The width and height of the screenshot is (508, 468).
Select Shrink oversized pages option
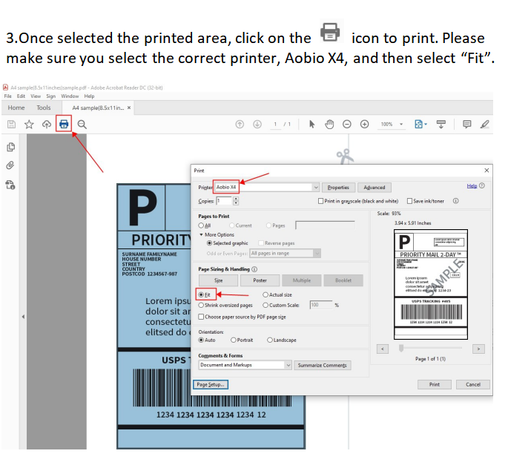point(201,306)
